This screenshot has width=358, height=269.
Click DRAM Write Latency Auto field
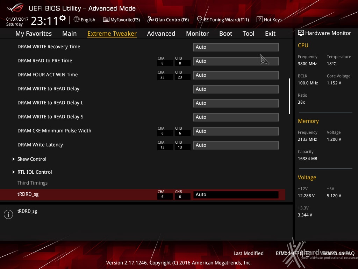(x=236, y=145)
